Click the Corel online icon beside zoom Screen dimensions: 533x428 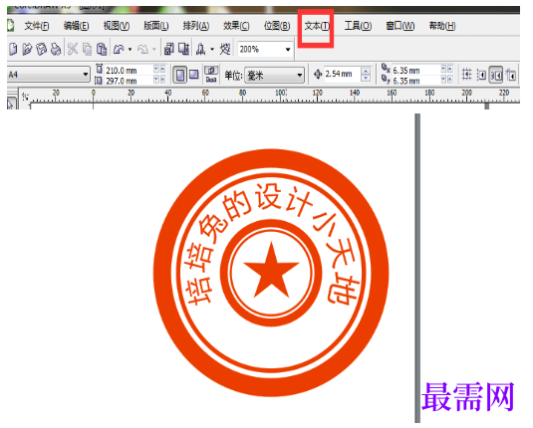coord(225,49)
